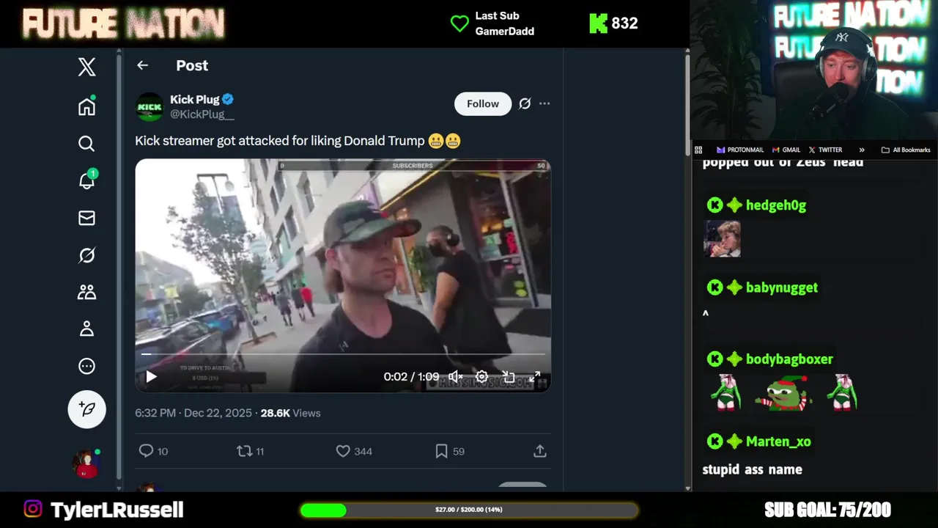Click Marten_xo username in chat
Viewport: 938px width, 528px height.
[778, 441]
